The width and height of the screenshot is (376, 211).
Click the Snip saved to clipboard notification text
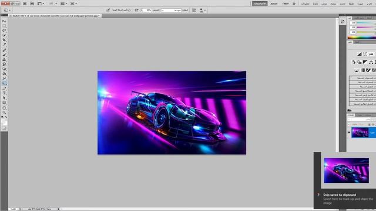pos(340,195)
